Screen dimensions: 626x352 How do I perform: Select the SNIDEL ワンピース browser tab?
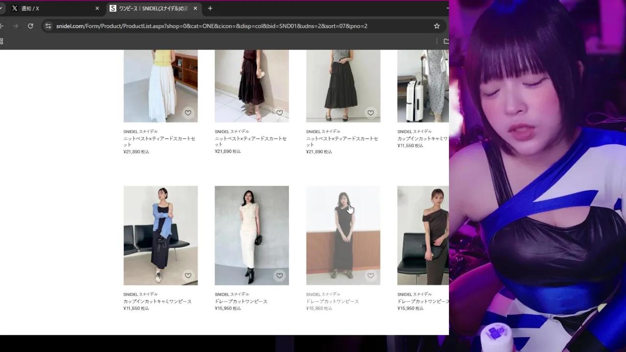coord(154,8)
